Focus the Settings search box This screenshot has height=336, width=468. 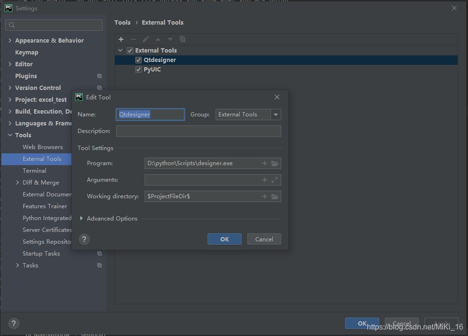coord(54,25)
